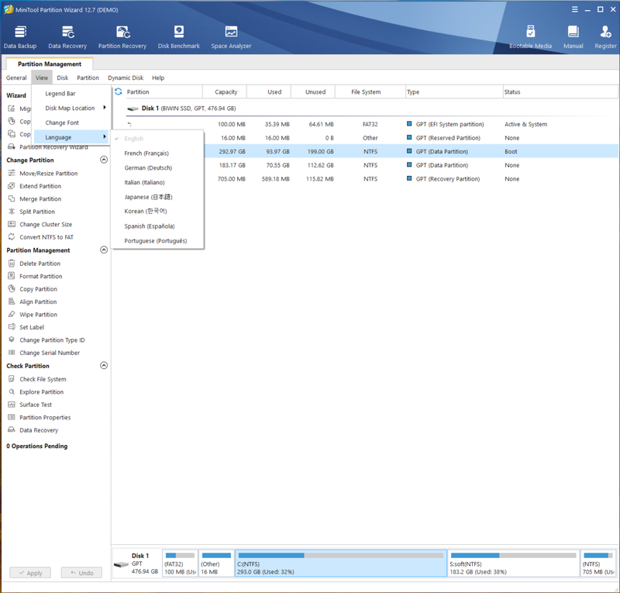The image size is (620, 593).
Task: Click the Merge Partition icon
Action: [12, 198]
